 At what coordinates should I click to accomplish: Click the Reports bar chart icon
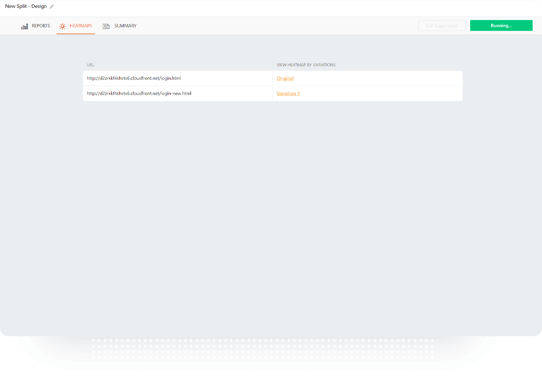pyautogui.click(x=24, y=26)
